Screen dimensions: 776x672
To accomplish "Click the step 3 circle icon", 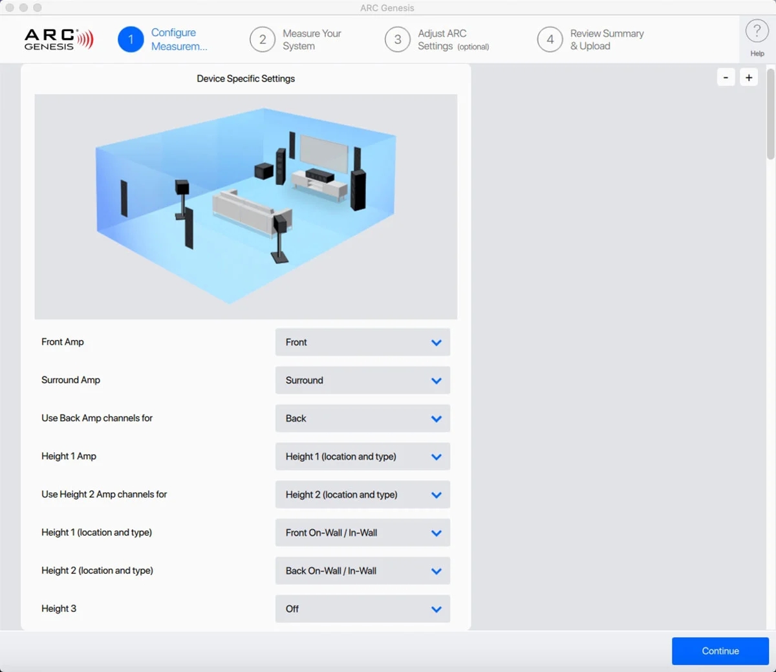I will 398,39.
